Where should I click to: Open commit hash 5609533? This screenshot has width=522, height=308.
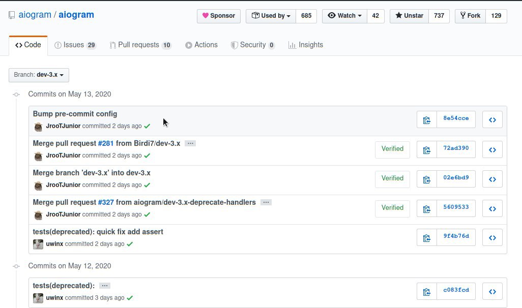(x=456, y=207)
